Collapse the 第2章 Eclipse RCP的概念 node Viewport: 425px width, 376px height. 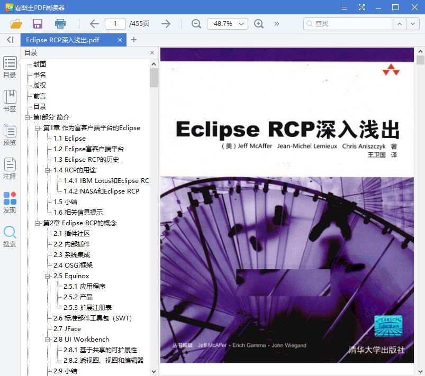point(37,223)
